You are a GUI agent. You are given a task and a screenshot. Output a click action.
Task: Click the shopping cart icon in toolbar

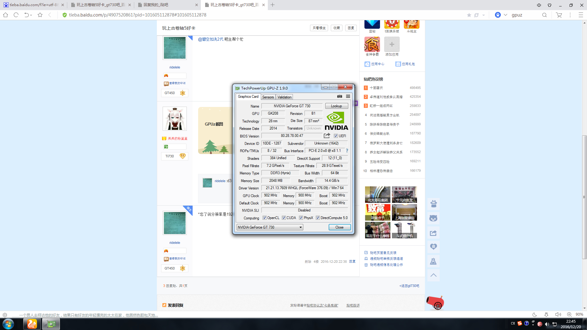coord(559,15)
